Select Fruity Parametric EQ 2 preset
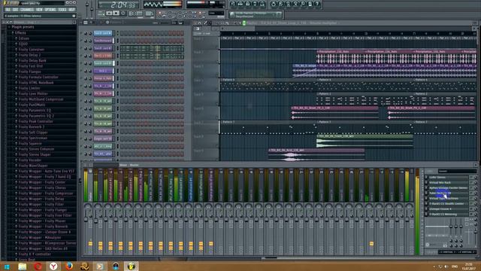481x271 pixels. coord(36,116)
